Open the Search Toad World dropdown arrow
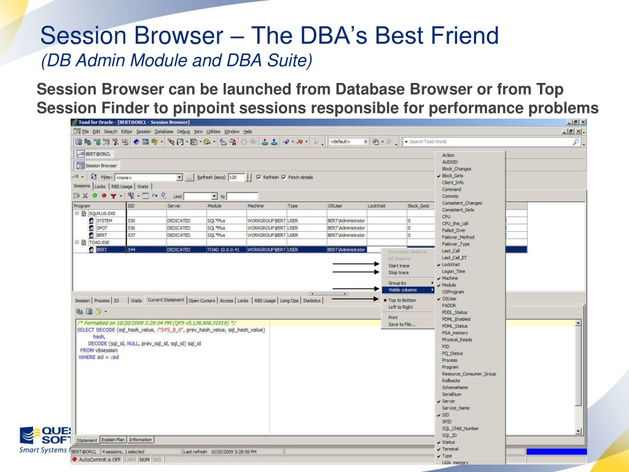This screenshot has height=472, width=629. coord(406,142)
